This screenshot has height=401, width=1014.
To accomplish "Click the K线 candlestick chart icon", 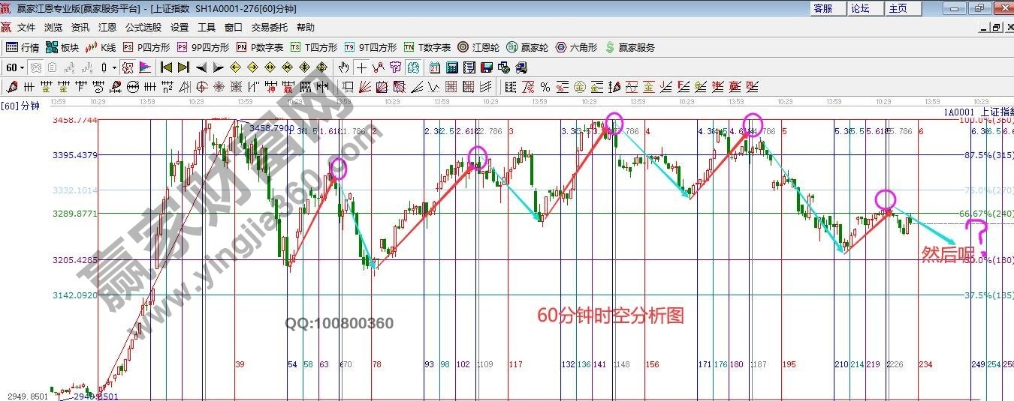I will [101, 47].
